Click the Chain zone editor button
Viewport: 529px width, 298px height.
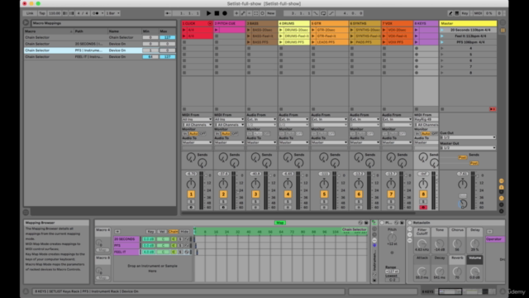point(173,232)
